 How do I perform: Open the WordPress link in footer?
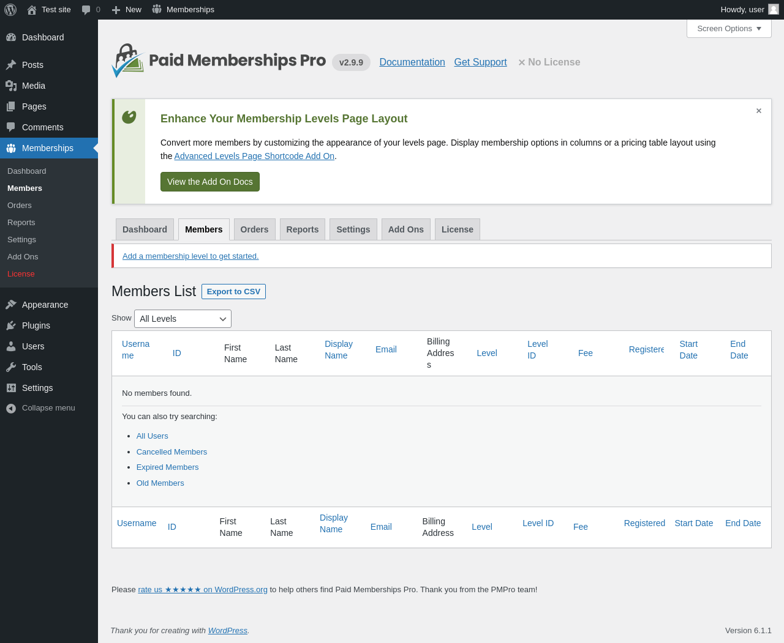click(x=228, y=631)
